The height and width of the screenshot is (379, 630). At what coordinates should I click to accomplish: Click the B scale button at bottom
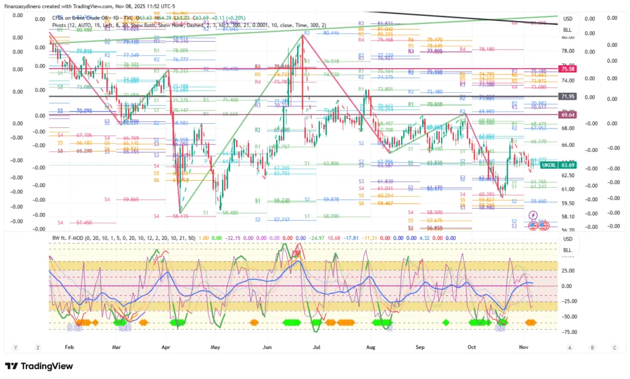[x=591, y=348]
